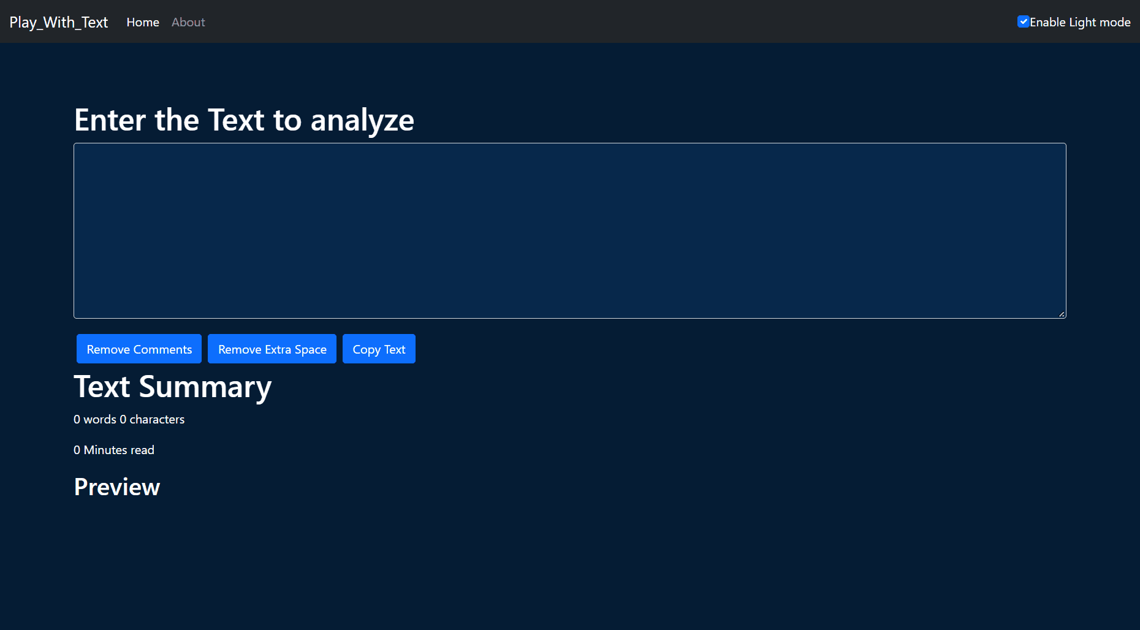Click the textarea resize grip handle

(x=1062, y=314)
